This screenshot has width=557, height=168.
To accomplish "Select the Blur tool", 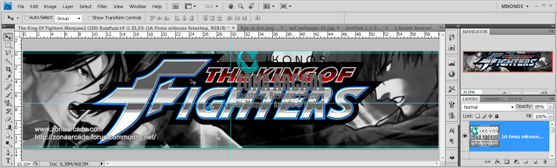I will (8, 135).
